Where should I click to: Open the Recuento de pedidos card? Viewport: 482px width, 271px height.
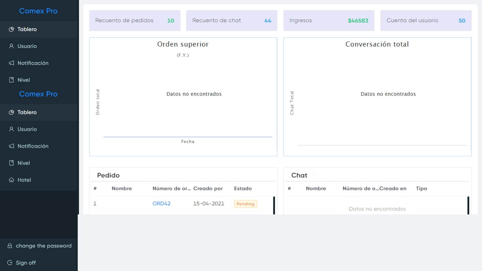135,20
